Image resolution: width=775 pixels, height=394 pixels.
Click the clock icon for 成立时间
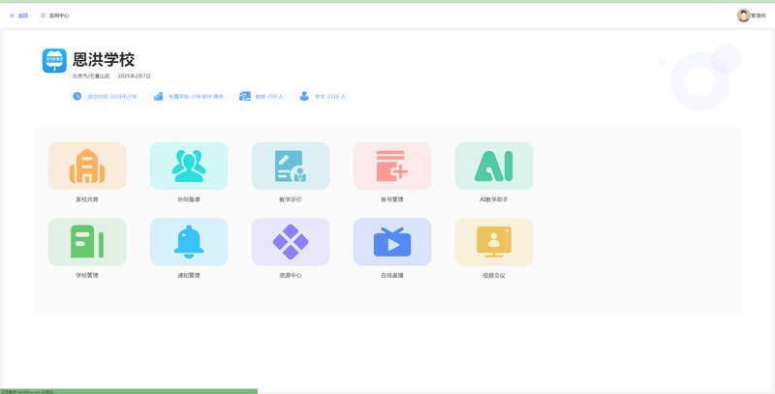pyautogui.click(x=77, y=96)
